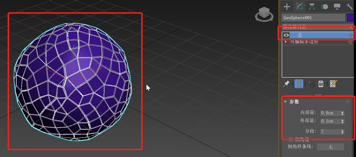Open the purple object color swatch
This screenshot has height=157, width=356.
point(351,17)
